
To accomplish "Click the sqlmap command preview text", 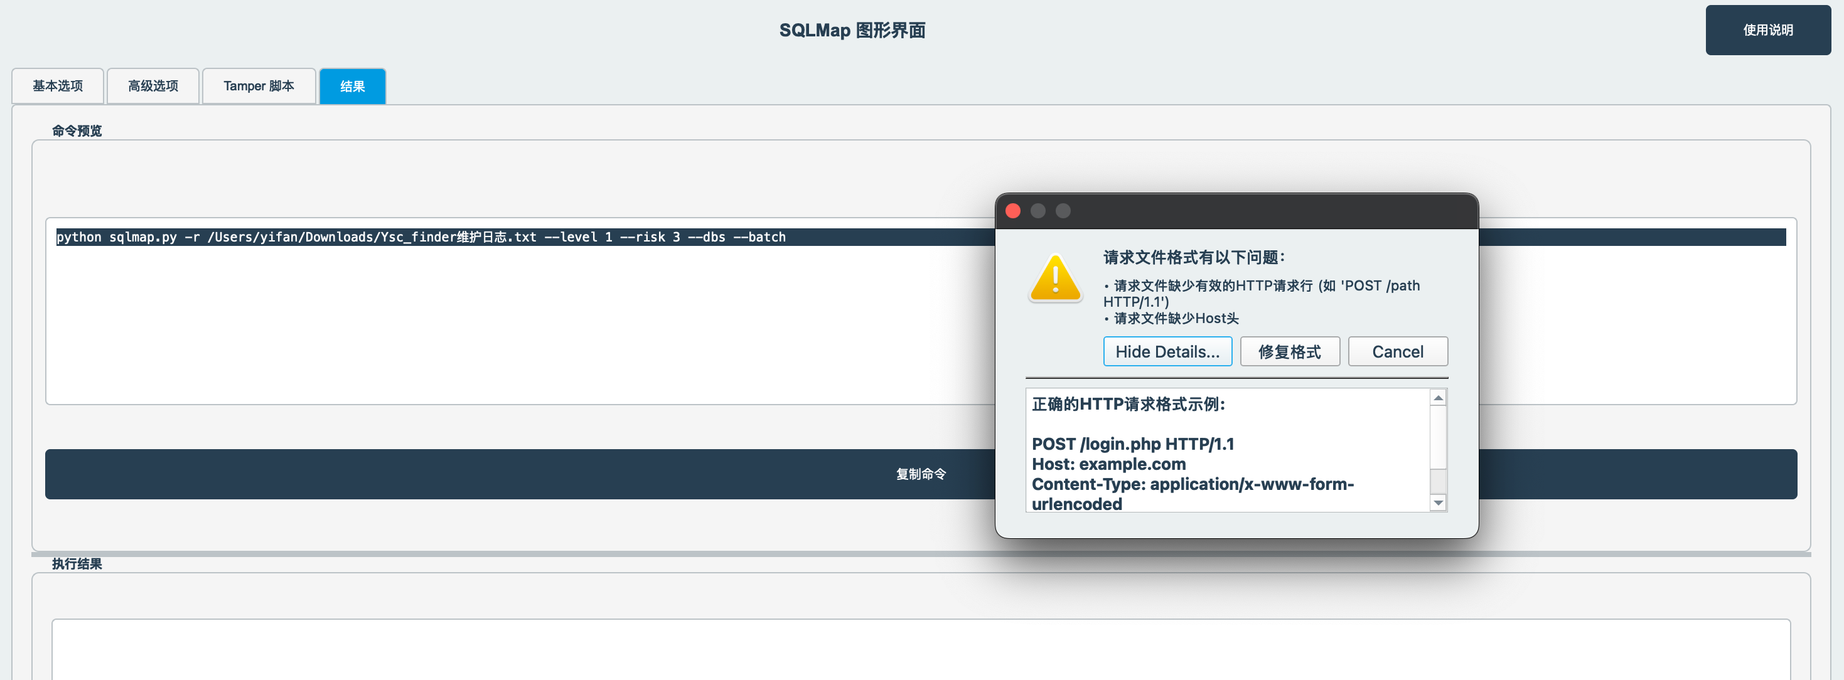I will [x=421, y=237].
